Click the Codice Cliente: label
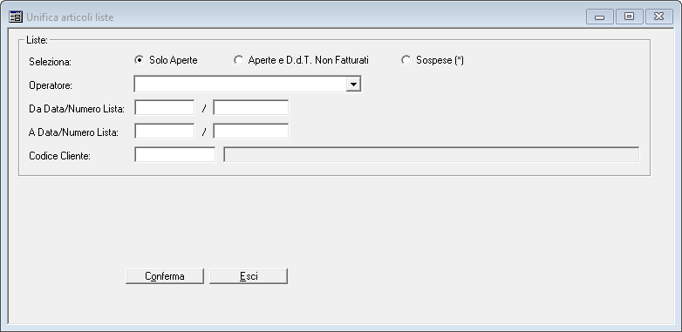The image size is (682, 332). (59, 156)
